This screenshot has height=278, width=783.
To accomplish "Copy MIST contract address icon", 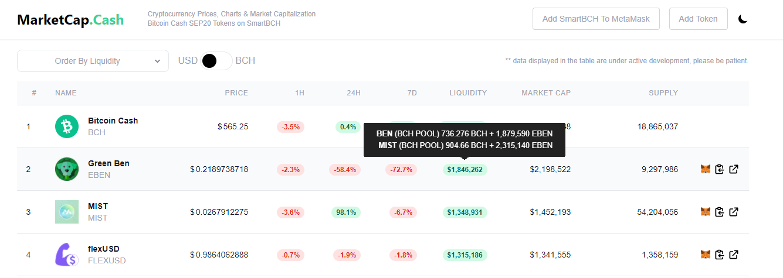I will point(720,212).
